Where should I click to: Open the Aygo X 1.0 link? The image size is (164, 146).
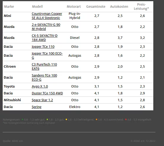coord(40,86)
